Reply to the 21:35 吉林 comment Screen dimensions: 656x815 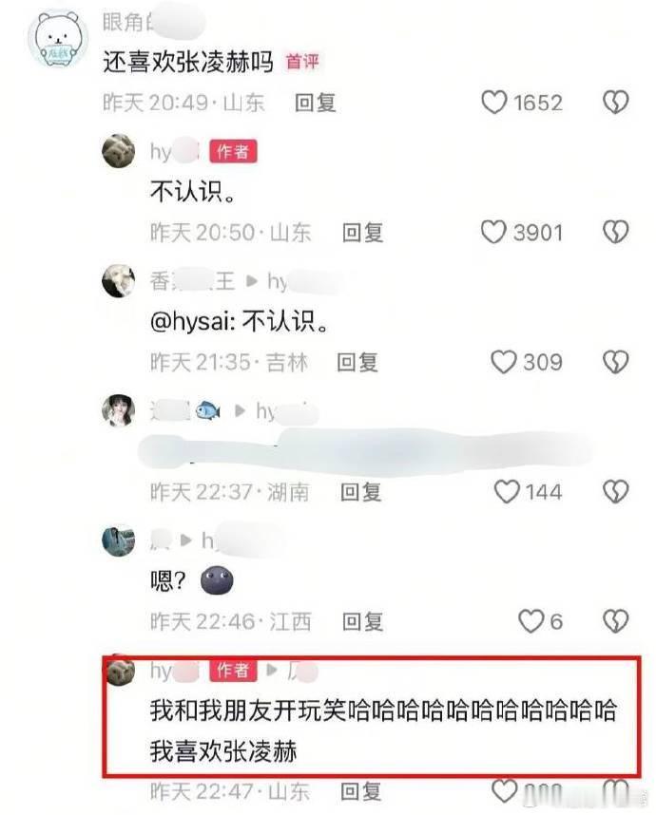point(357,362)
